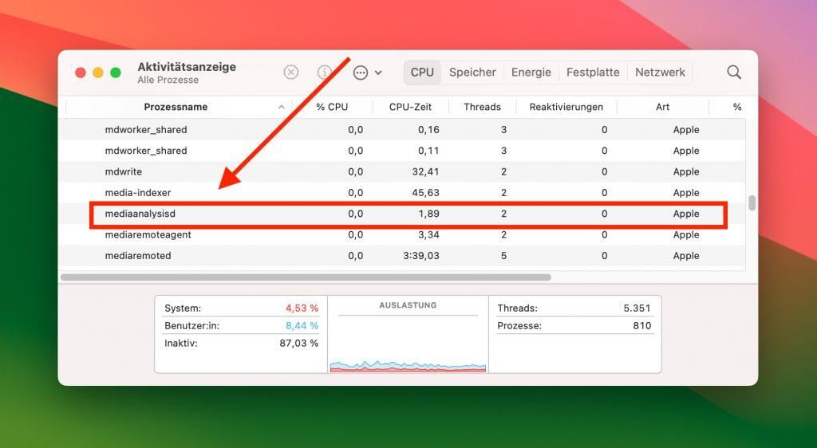The image size is (817, 448).
Task: Click CPU-Zeit value 0,11
Action: (428, 151)
